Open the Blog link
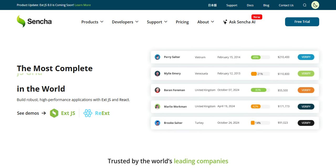The height and width of the screenshot is (168, 336). (266, 5)
